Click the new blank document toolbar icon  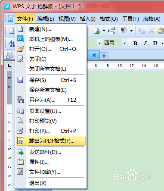pos(11,31)
